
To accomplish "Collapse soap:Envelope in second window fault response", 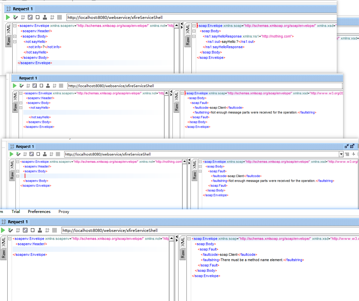I will click(x=182, y=93).
